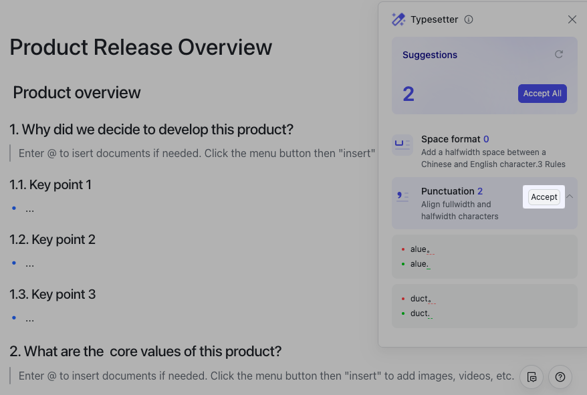Click the "1.3. Key point 3" heading
The image size is (587, 395).
pos(53,294)
